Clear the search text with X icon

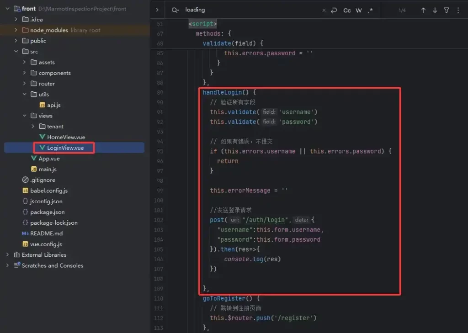(324, 10)
